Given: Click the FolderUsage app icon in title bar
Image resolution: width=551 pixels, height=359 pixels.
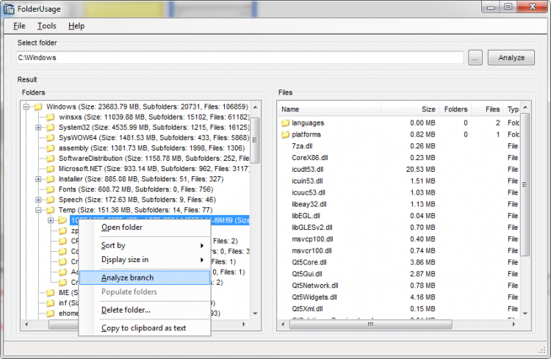Looking at the screenshot, I should click(9, 9).
